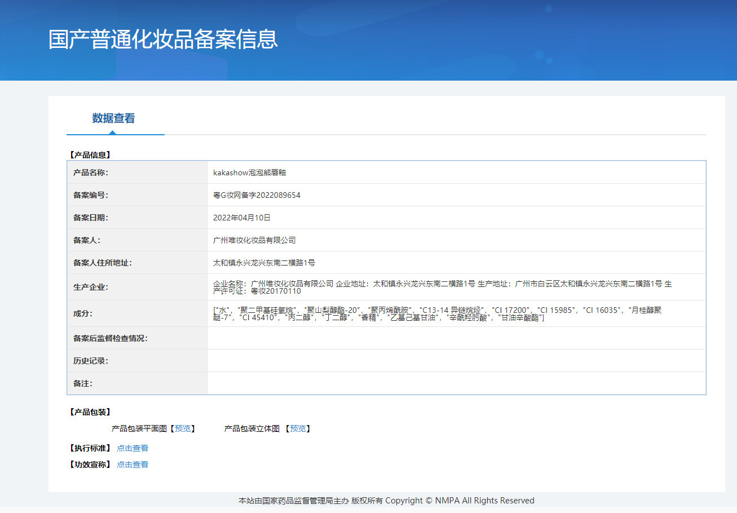Preview the 产品包装平面图 image

(182, 428)
